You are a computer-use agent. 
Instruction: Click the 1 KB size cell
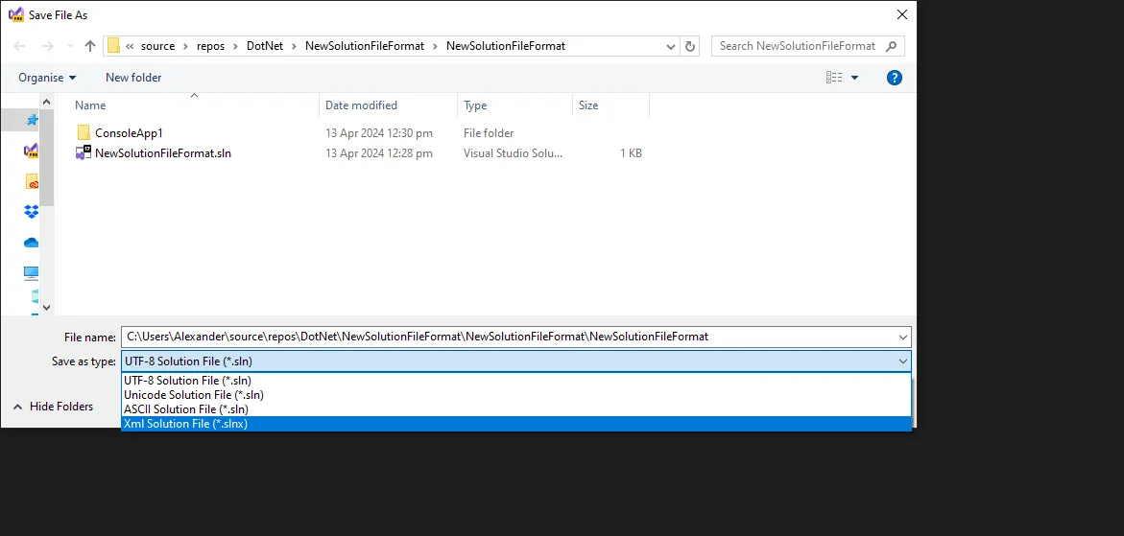coord(631,153)
